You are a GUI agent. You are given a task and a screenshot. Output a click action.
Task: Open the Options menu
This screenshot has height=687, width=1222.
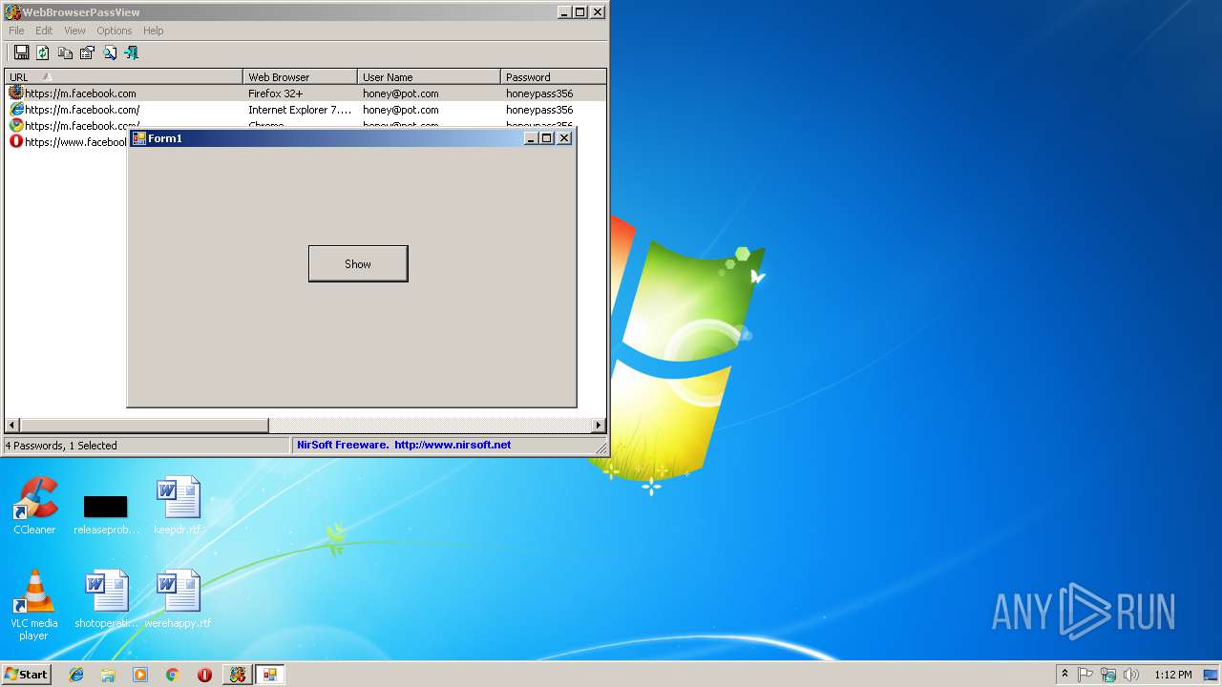coord(115,31)
